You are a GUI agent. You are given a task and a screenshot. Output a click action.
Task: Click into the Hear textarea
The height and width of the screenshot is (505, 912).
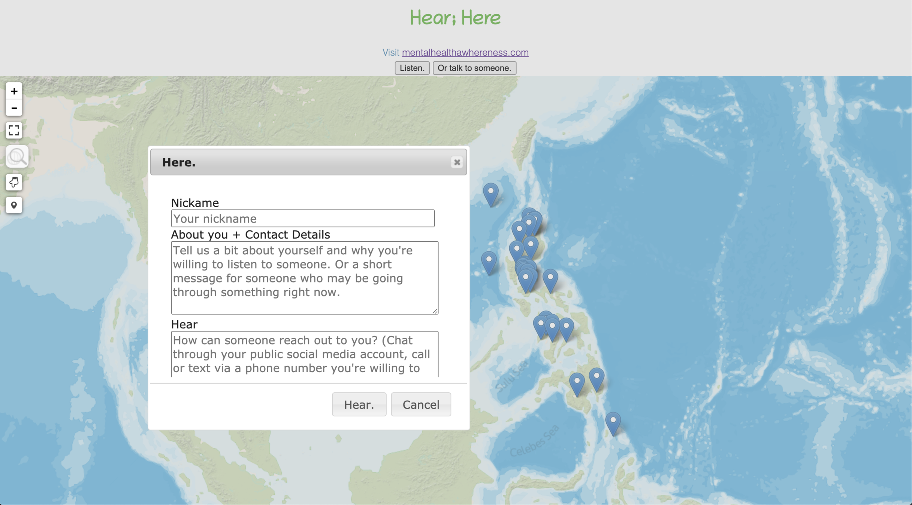tap(304, 354)
